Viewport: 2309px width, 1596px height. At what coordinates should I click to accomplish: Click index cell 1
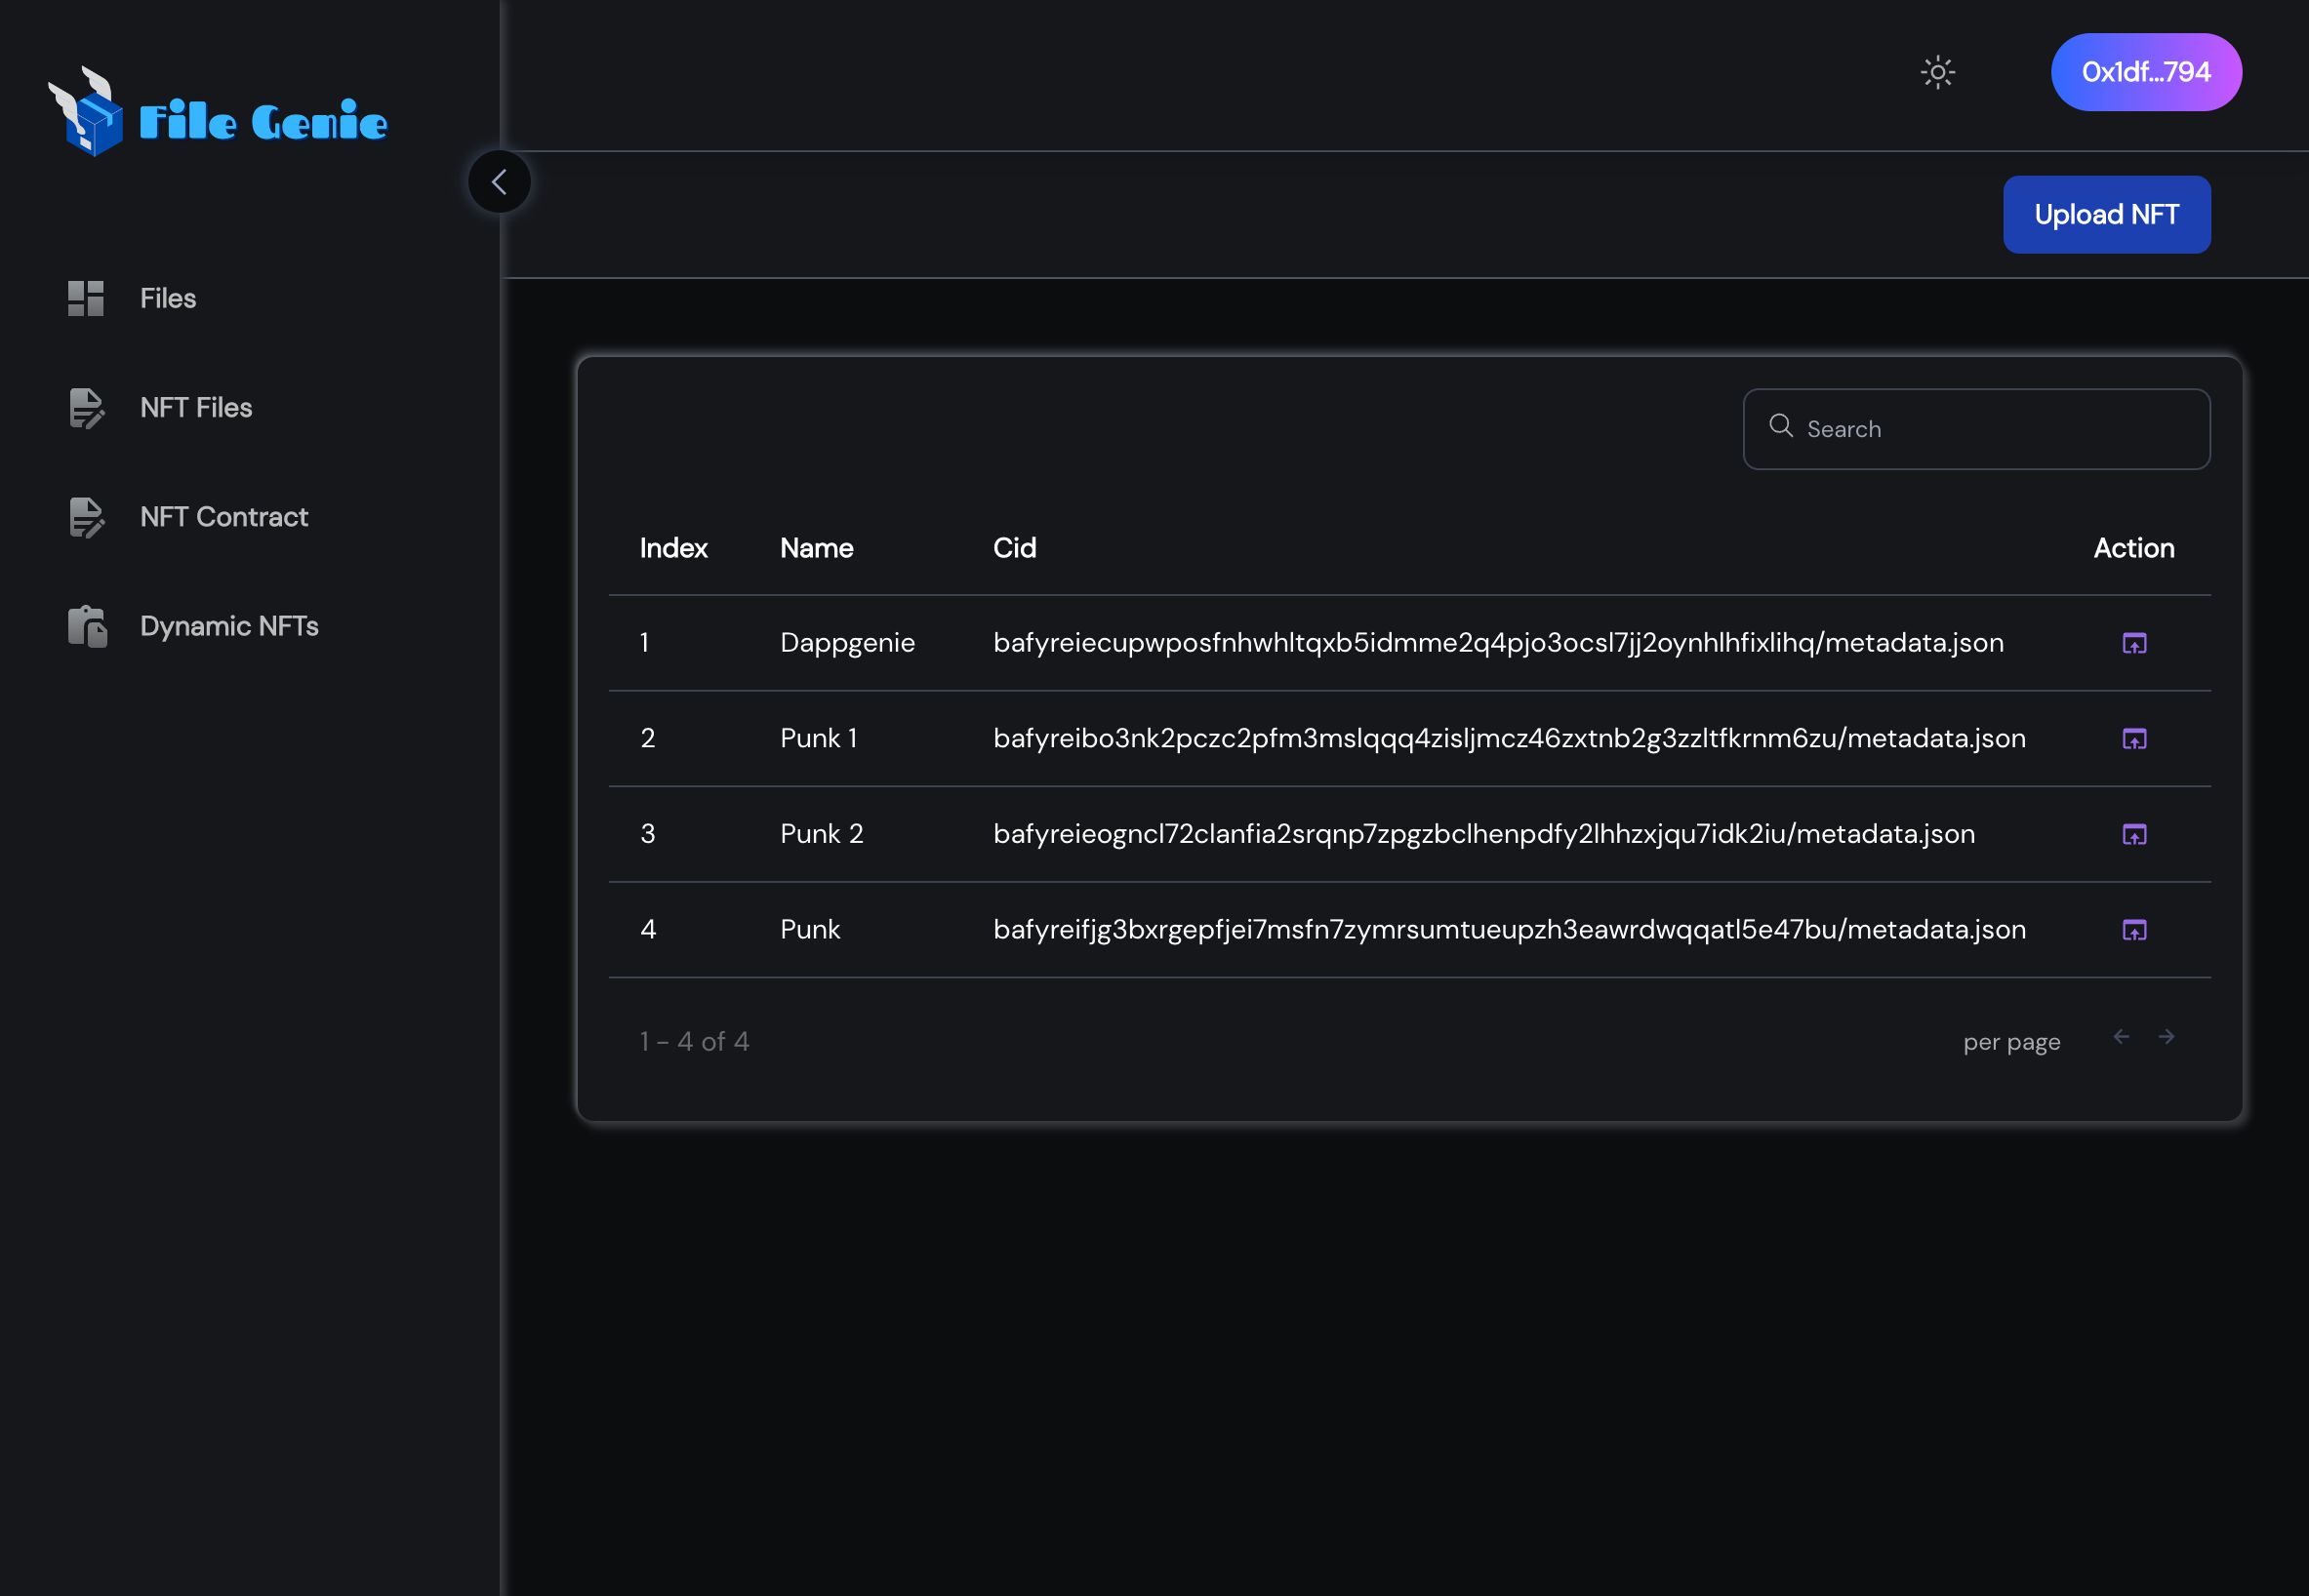coord(644,643)
